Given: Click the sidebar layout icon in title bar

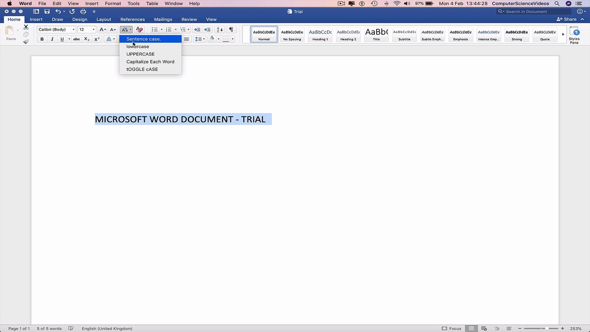Looking at the screenshot, I should coord(36,11).
